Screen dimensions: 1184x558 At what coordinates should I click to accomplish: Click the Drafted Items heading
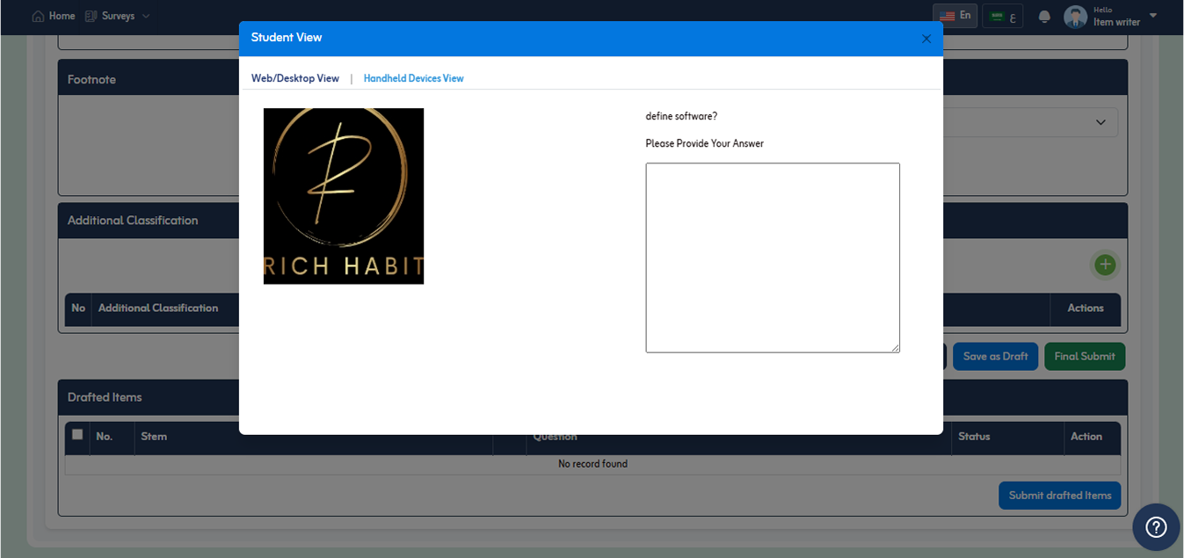click(x=105, y=397)
